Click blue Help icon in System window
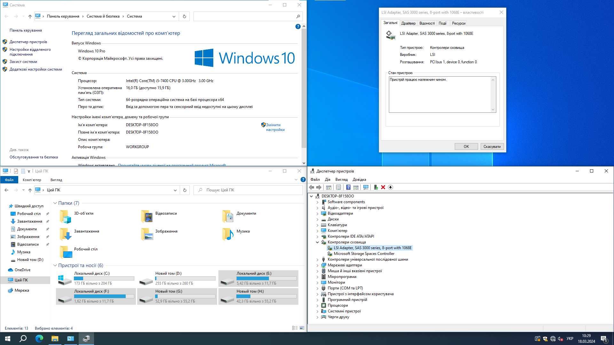The width and height of the screenshot is (614, 345). click(x=298, y=27)
